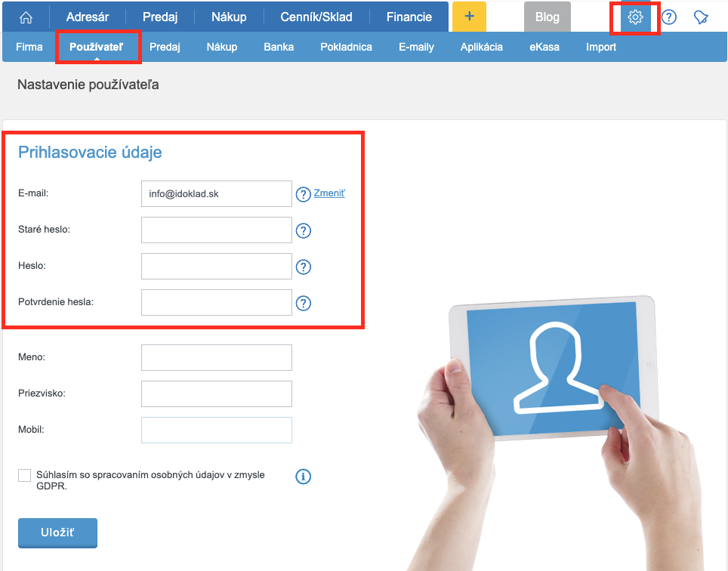Image resolution: width=728 pixels, height=571 pixels.
Task: Open the Blog button
Action: point(547,17)
